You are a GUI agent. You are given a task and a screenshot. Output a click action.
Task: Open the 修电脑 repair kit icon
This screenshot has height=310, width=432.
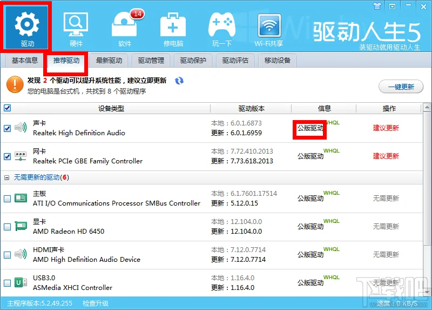click(x=173, y=26)
